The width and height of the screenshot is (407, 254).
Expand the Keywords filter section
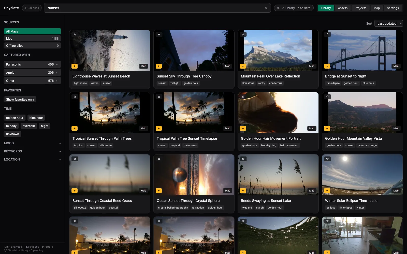point(32,151)
